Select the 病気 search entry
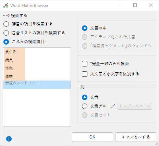This screenshot has height=146, width=159. (x=14, y=60)
